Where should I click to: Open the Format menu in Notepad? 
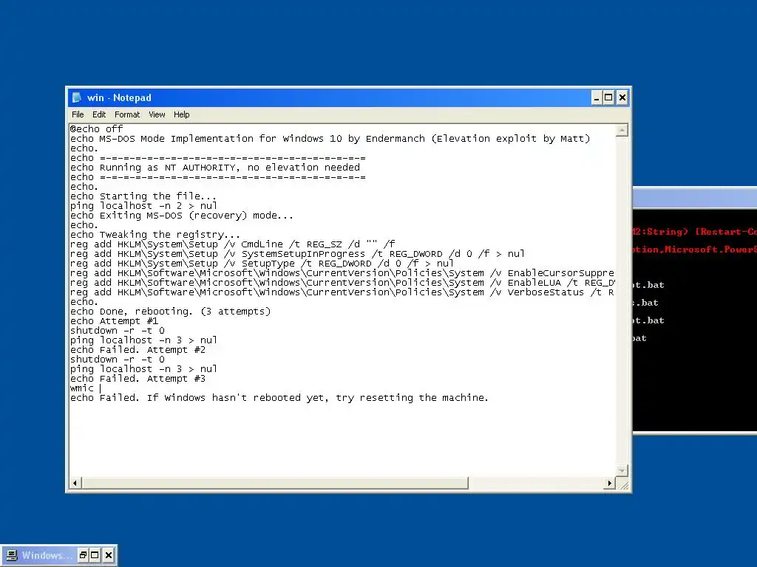coord(127,114)
